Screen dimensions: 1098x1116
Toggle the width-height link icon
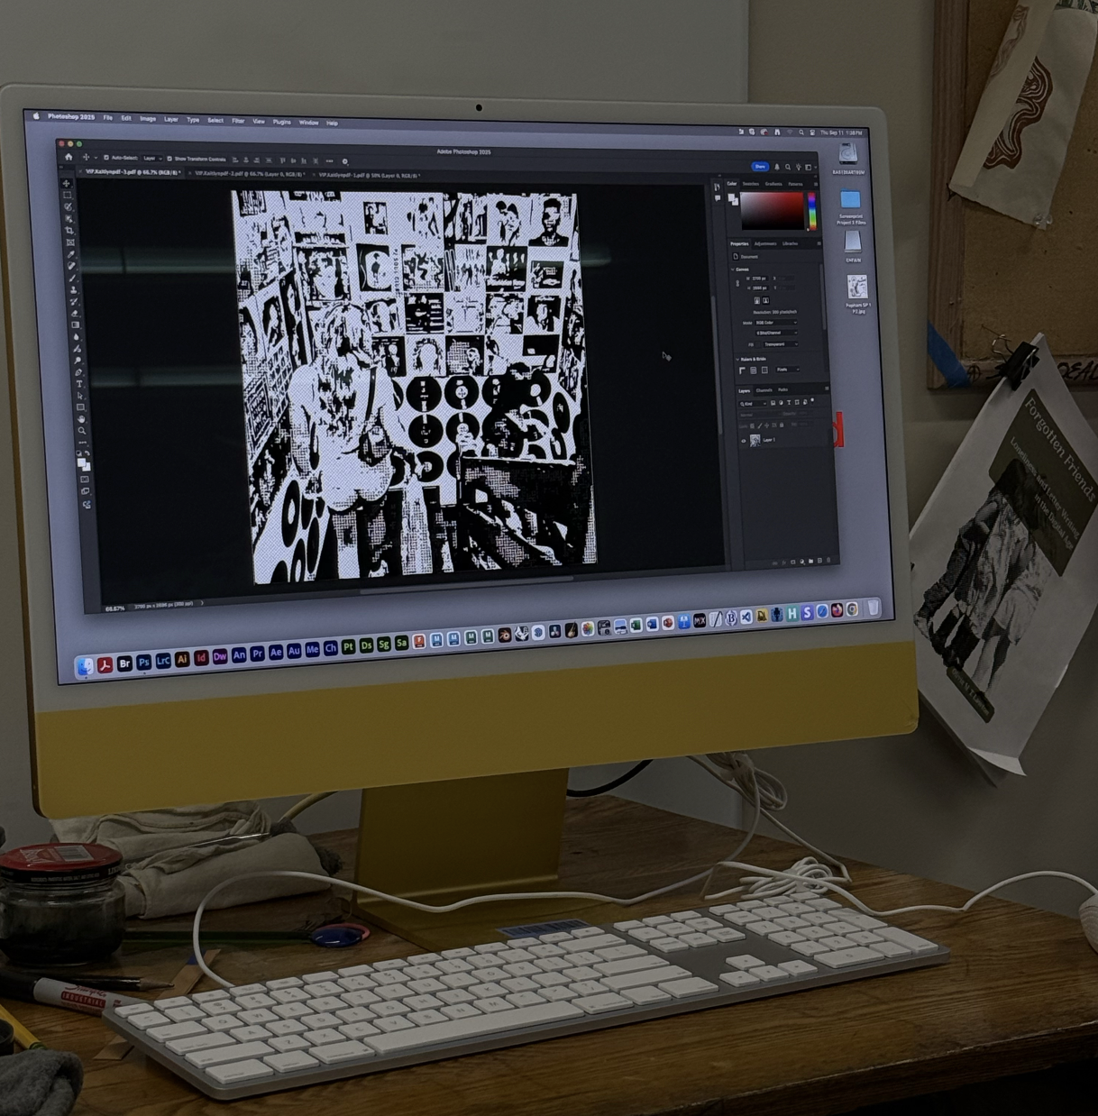[x=737, y=283]
